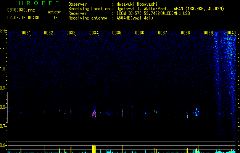The width and height of the screenshot is (240, 153).
Task: Click the Receiver label
Action: tap(77, 13)
